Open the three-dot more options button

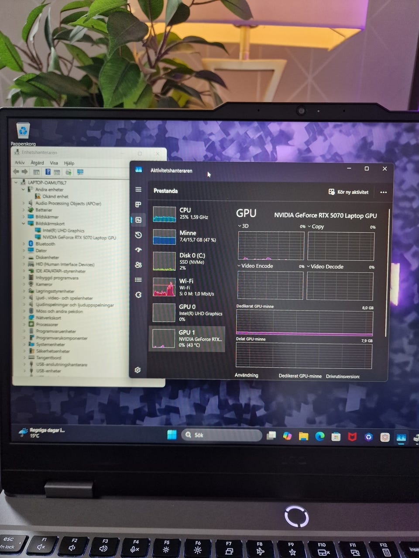(x=383, y=192)
